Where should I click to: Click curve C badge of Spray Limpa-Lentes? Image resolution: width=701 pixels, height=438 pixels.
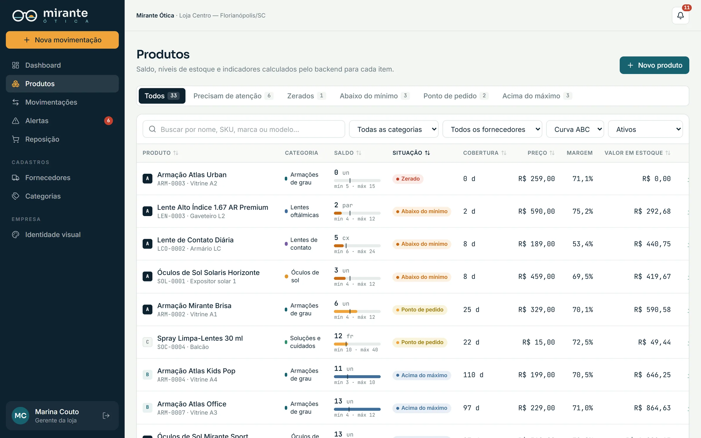(148, 342)
